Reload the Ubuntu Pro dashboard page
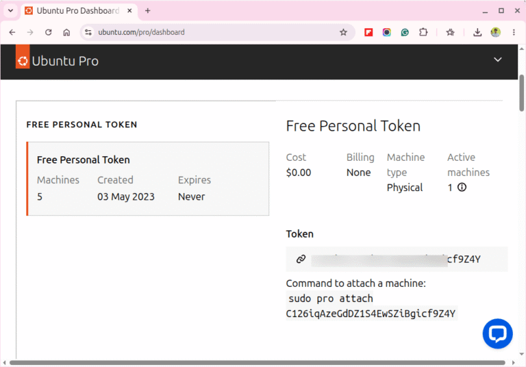Image resolution: width=526 pixels, height=367 pixels. coord(49,32)
